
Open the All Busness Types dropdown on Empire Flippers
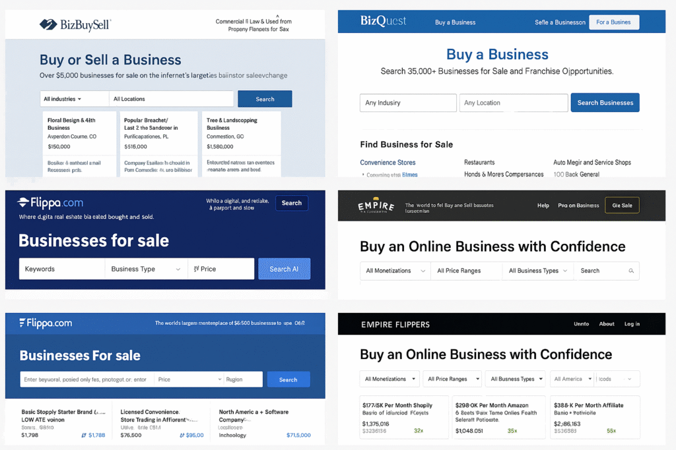(x=515, y=379)
